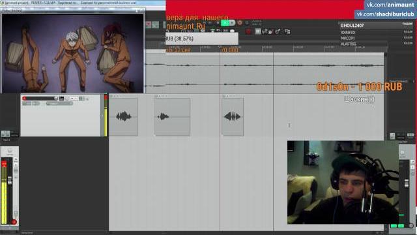Open the vk.com/shachiburiclub link
Screen dimensions: 417x235
point(385,14)
